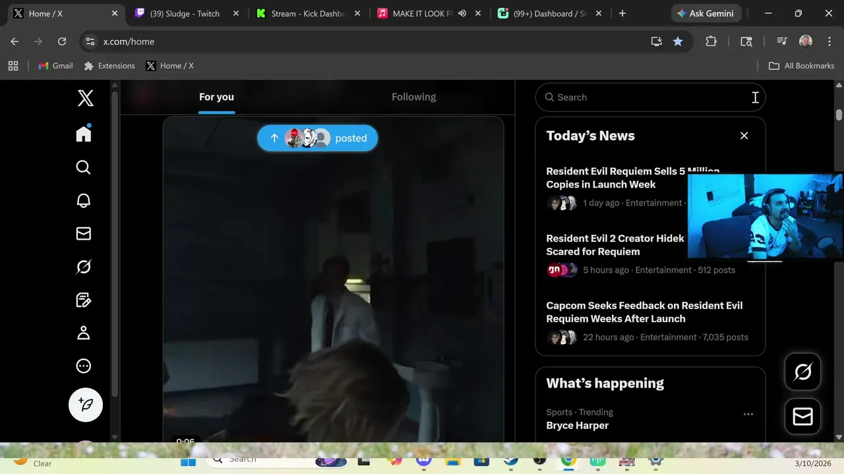The image size is (844, 474).
Task: Open the Chrome three-dot menu
Action: click(829, 41)
